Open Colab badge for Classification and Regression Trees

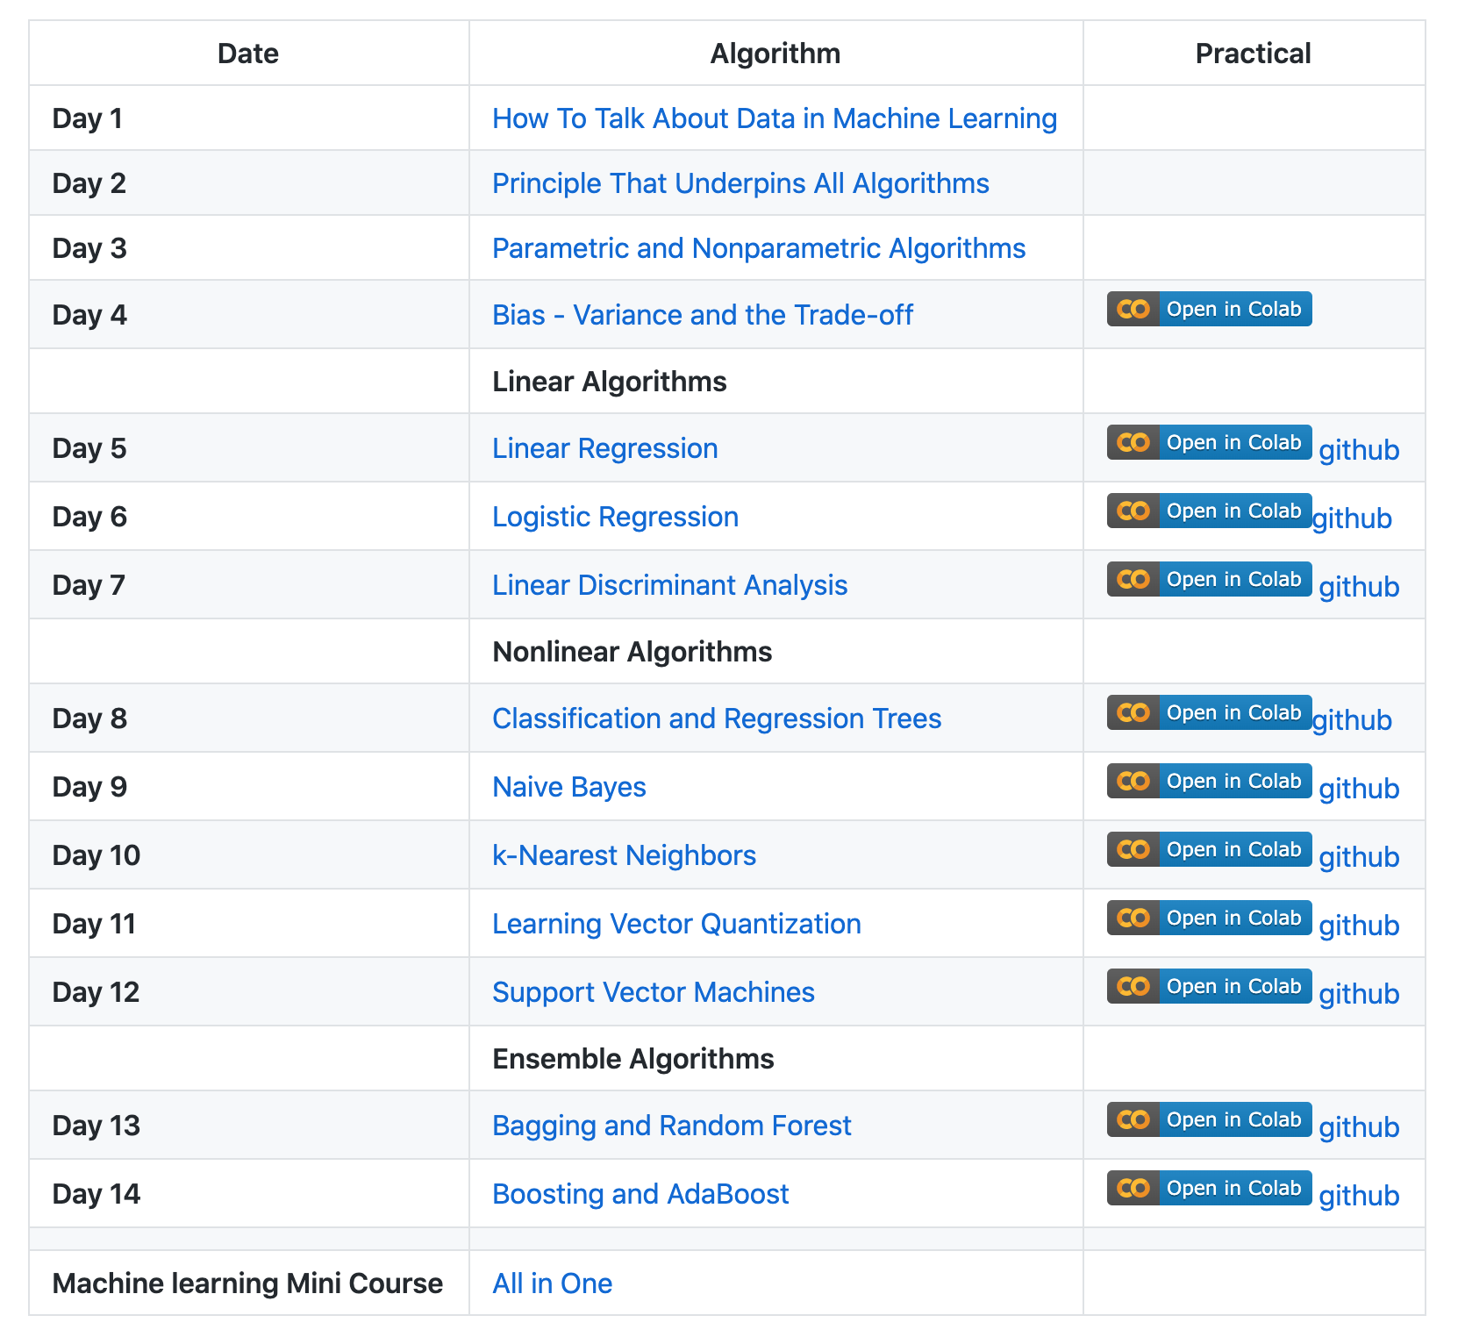(1208, 713)
